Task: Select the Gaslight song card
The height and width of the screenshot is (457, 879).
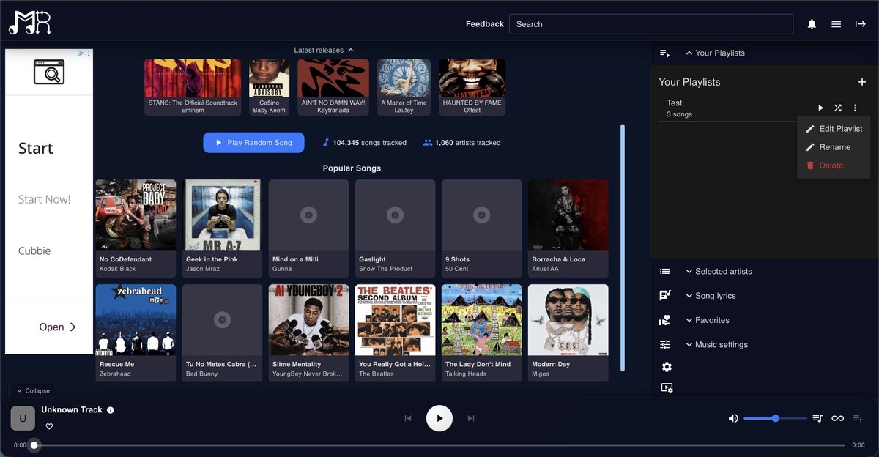Action: pos(395,228)
